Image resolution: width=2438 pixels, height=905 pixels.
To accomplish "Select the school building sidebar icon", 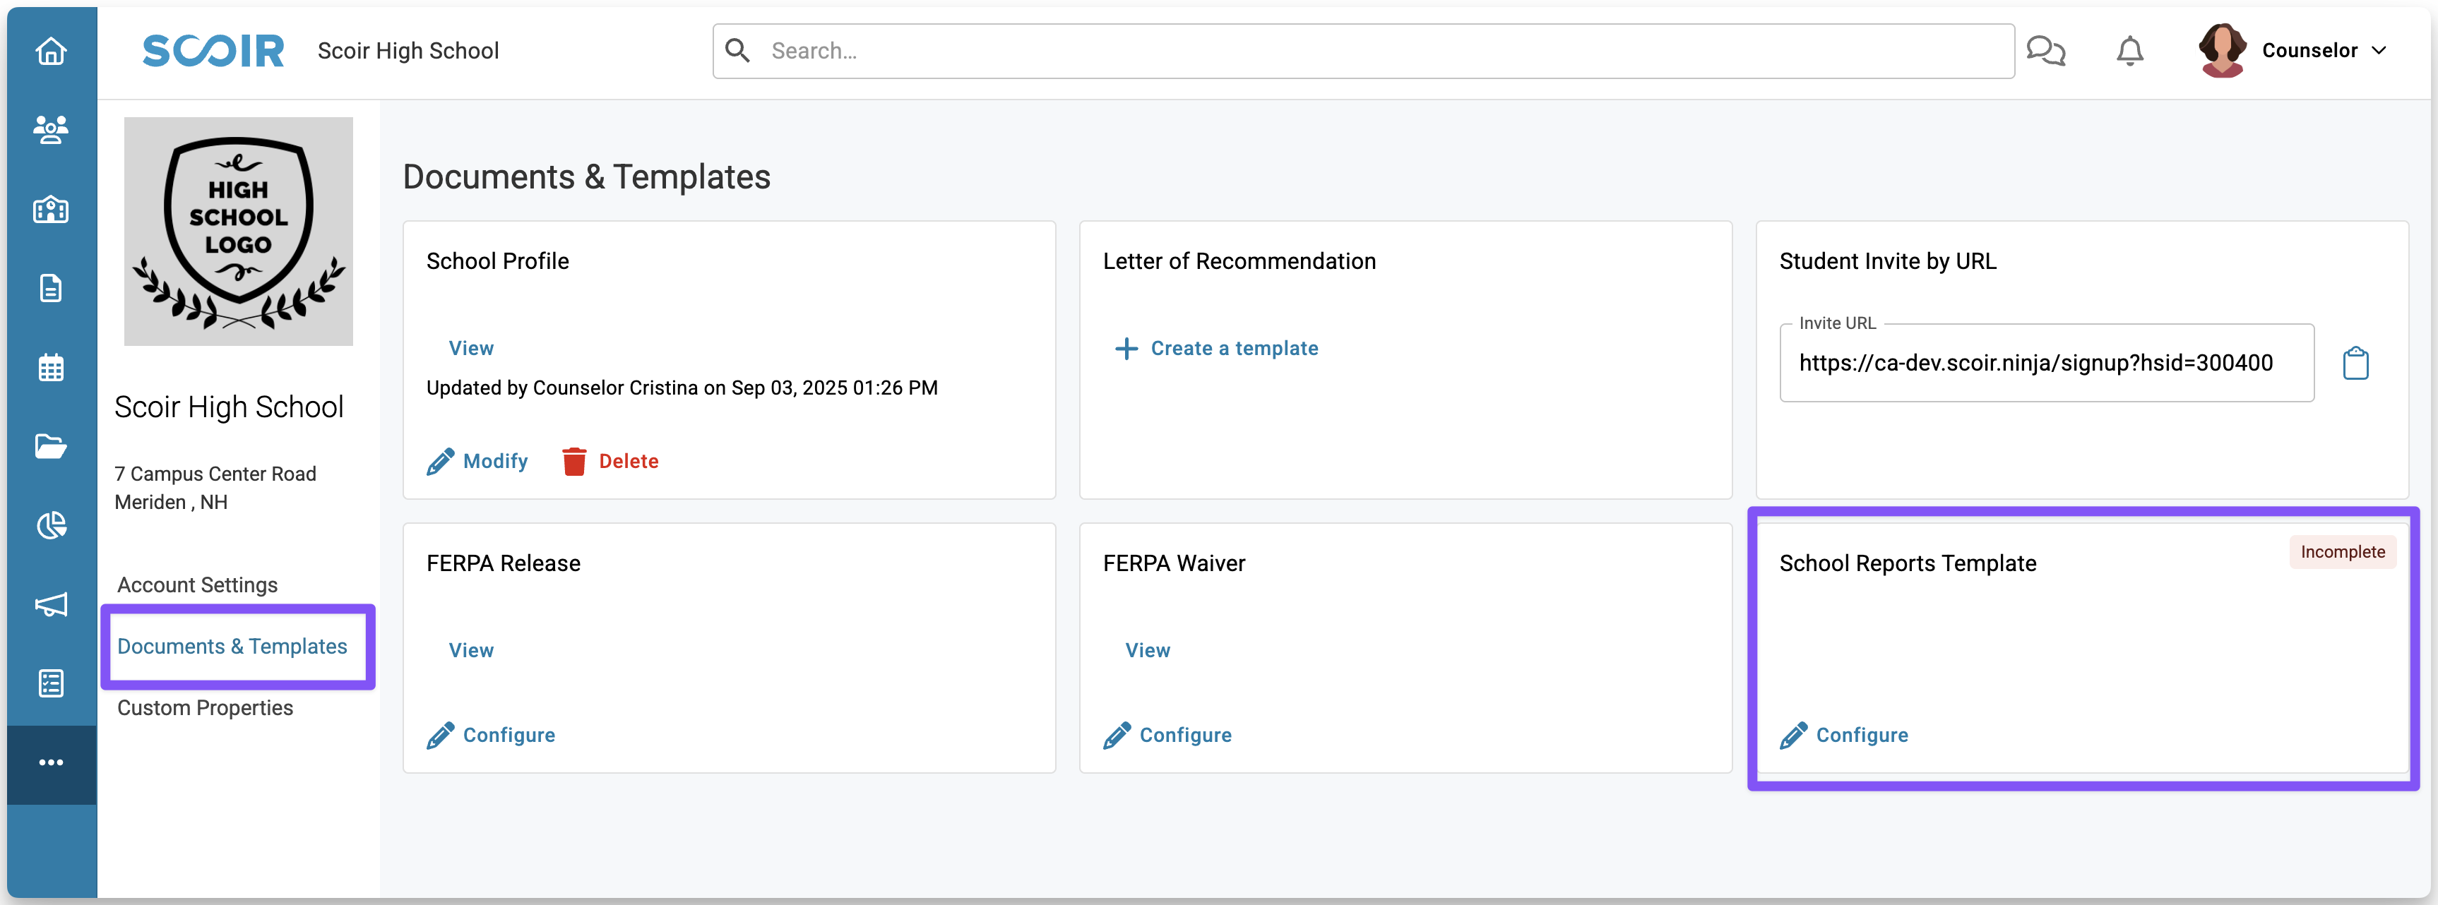I will click(x=51, y=208).
